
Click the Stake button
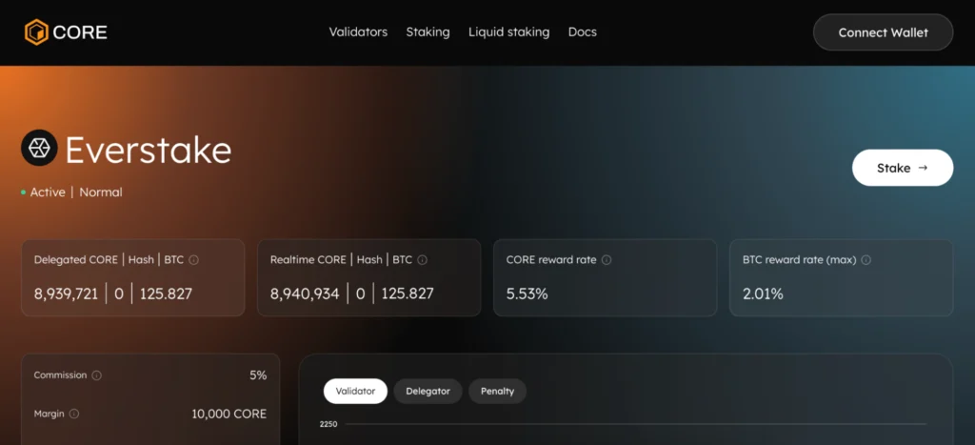pyautogui.click(x=902, y=168)
